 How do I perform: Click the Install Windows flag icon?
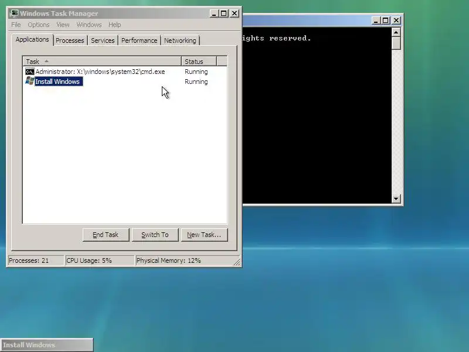pos(30,81)
